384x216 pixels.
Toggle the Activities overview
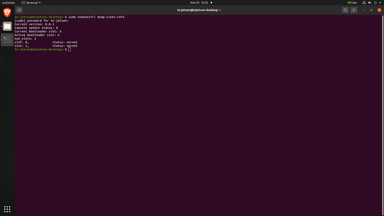[8, 2]
